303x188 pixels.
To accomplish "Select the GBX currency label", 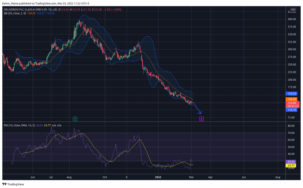I will 293,9.
